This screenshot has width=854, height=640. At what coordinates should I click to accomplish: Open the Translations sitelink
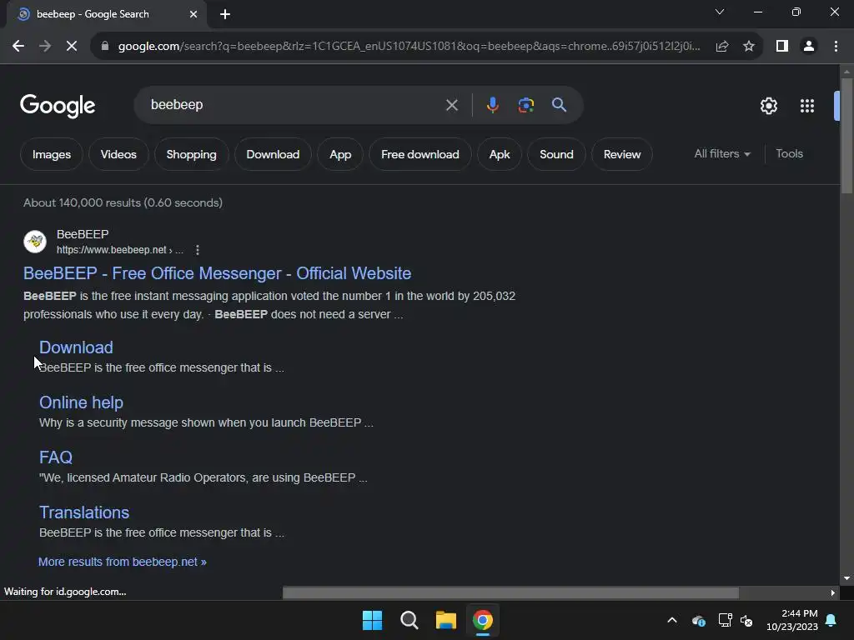tap(84, 512)
